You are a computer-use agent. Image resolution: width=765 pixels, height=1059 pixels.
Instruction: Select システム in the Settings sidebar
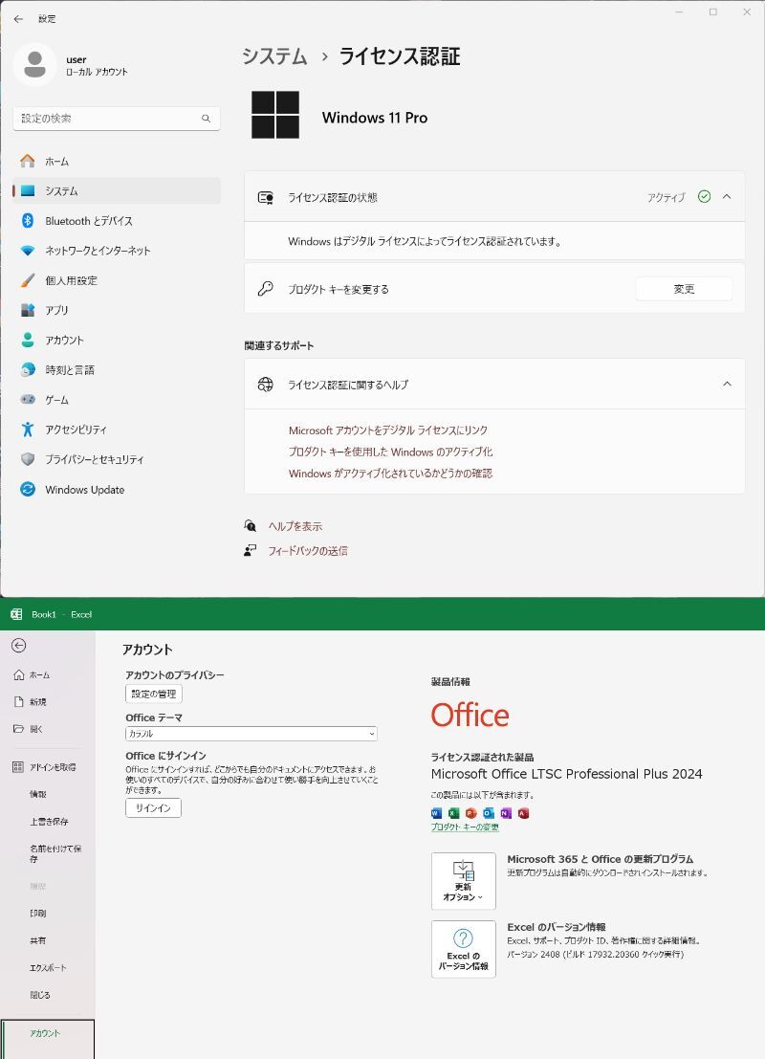tap(116, 191)
